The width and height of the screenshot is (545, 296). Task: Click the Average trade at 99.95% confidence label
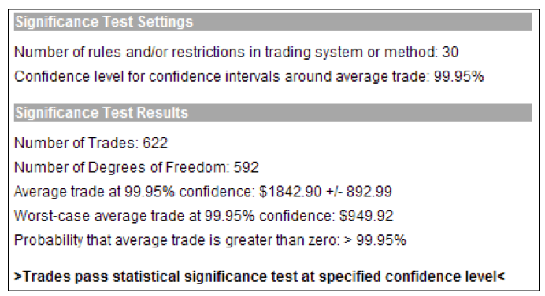[x=135, y=192]
